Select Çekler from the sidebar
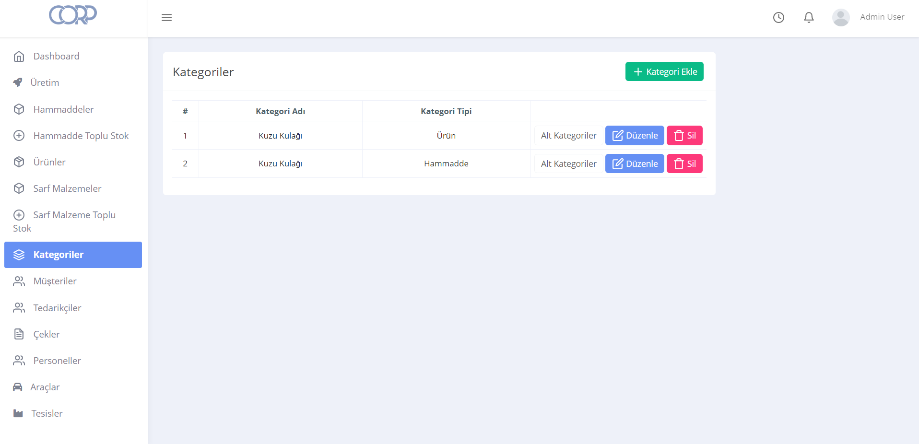The height and width of the screenshot is (444, 919). coord(47,334)
